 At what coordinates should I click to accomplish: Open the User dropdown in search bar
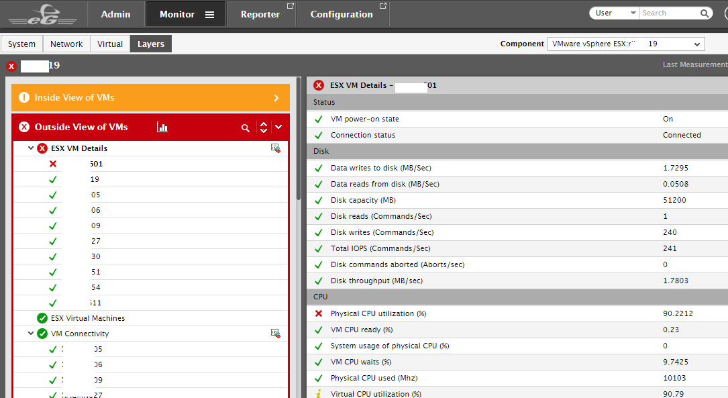pyautogui.click(x=615, y=13)
